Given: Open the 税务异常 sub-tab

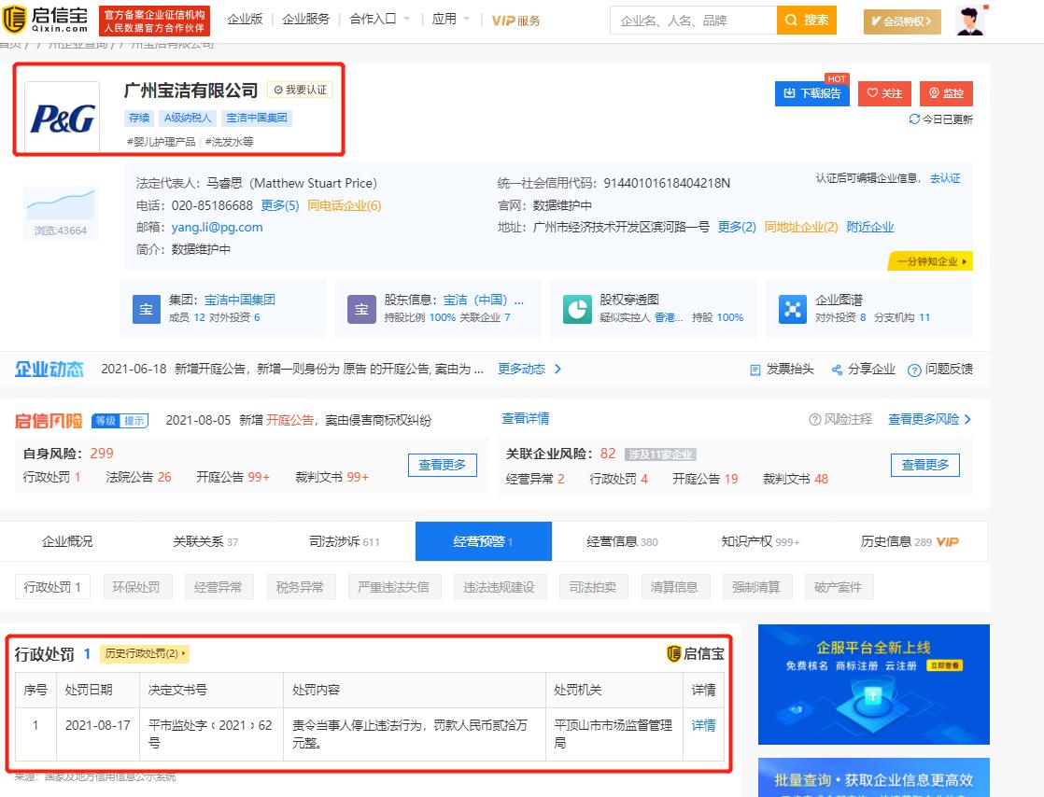Looking at the screenshot, I should point(301,586).
